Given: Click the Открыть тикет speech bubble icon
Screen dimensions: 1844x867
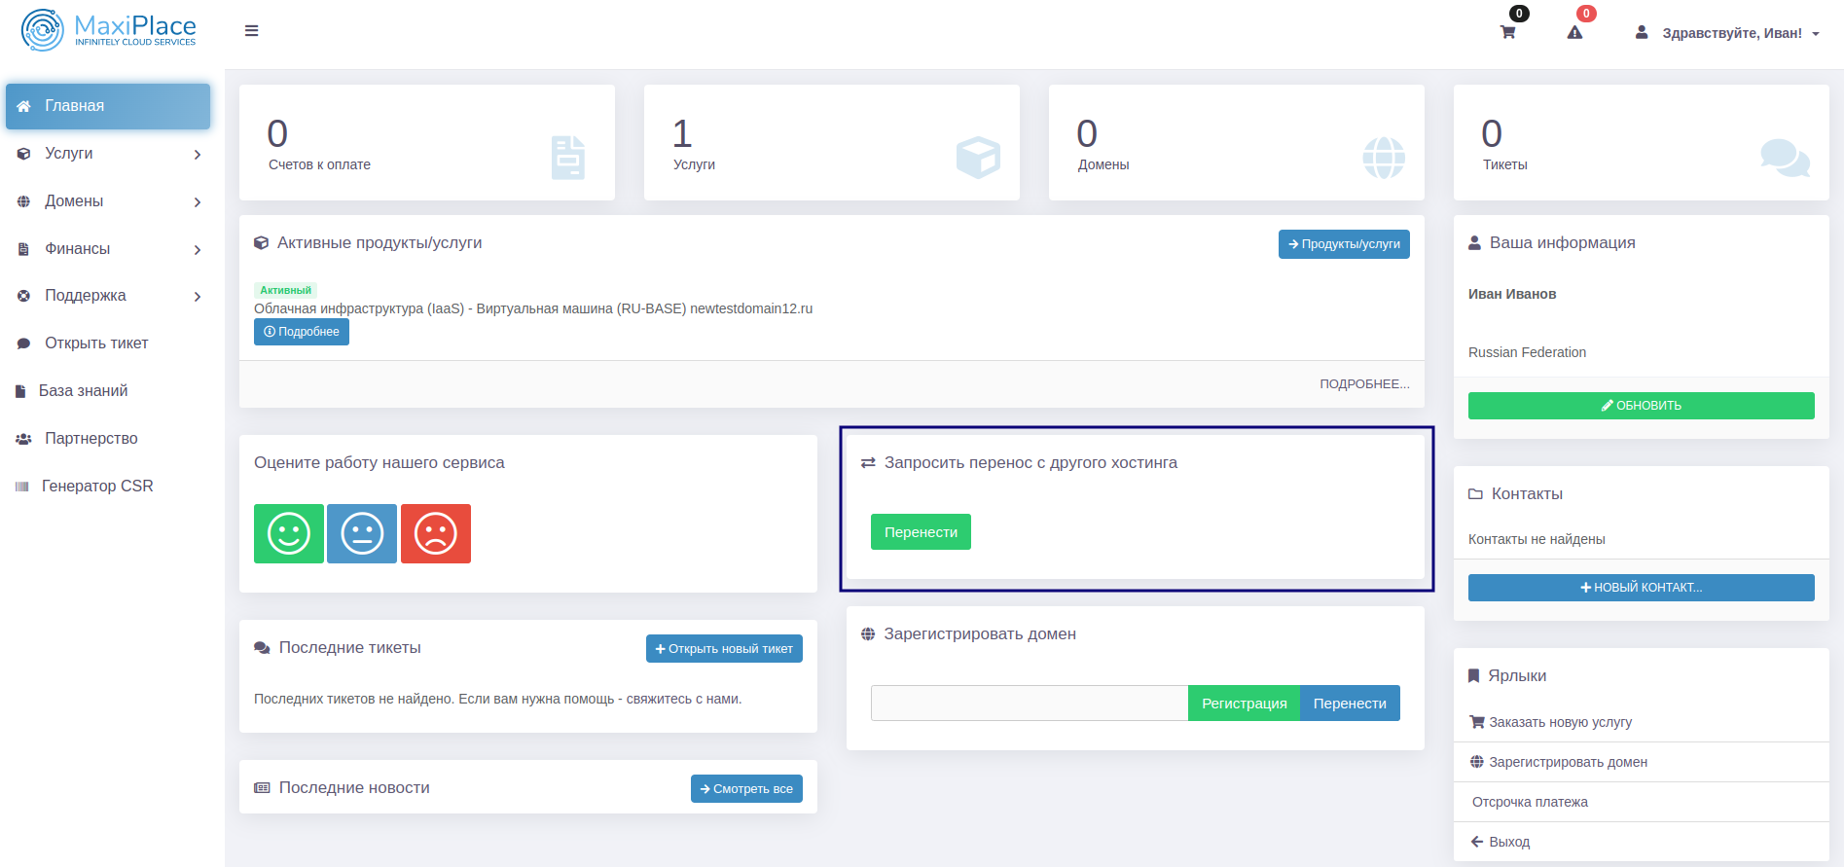Looking at the screenshot, I should (23, 343).
